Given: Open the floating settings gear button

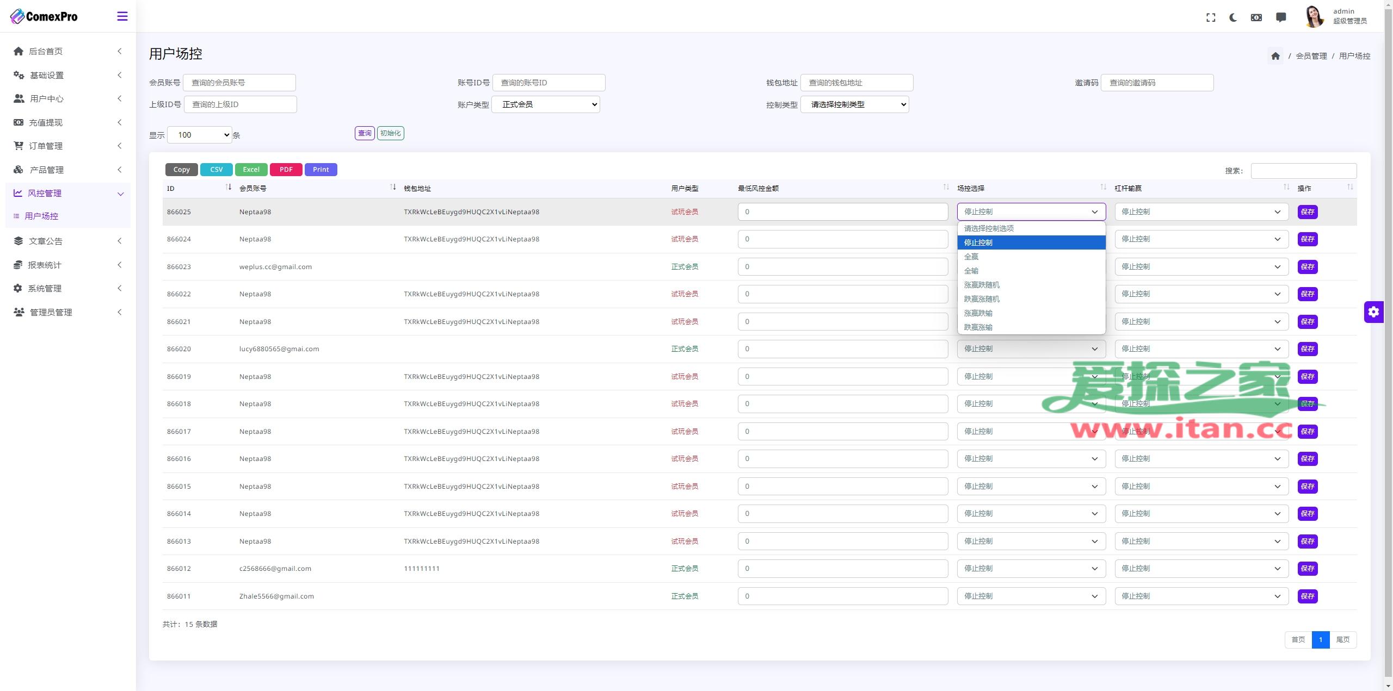Looking at the screenshot, I should (x=1373, y=312).
